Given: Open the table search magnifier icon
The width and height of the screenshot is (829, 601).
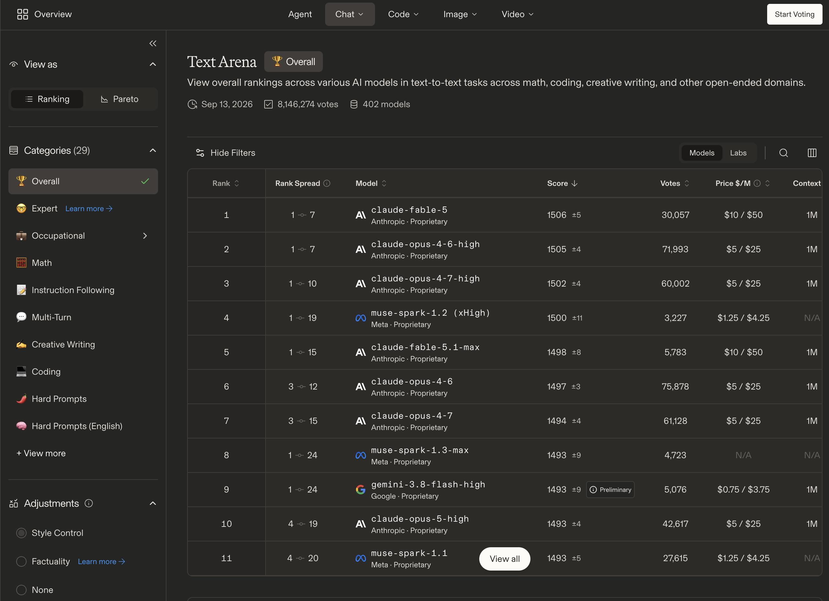Looking at the screenshot, I should click(x=783, y=153).
